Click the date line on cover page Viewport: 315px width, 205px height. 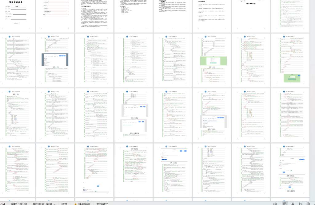pyautogui.click(x=17, y=23)
